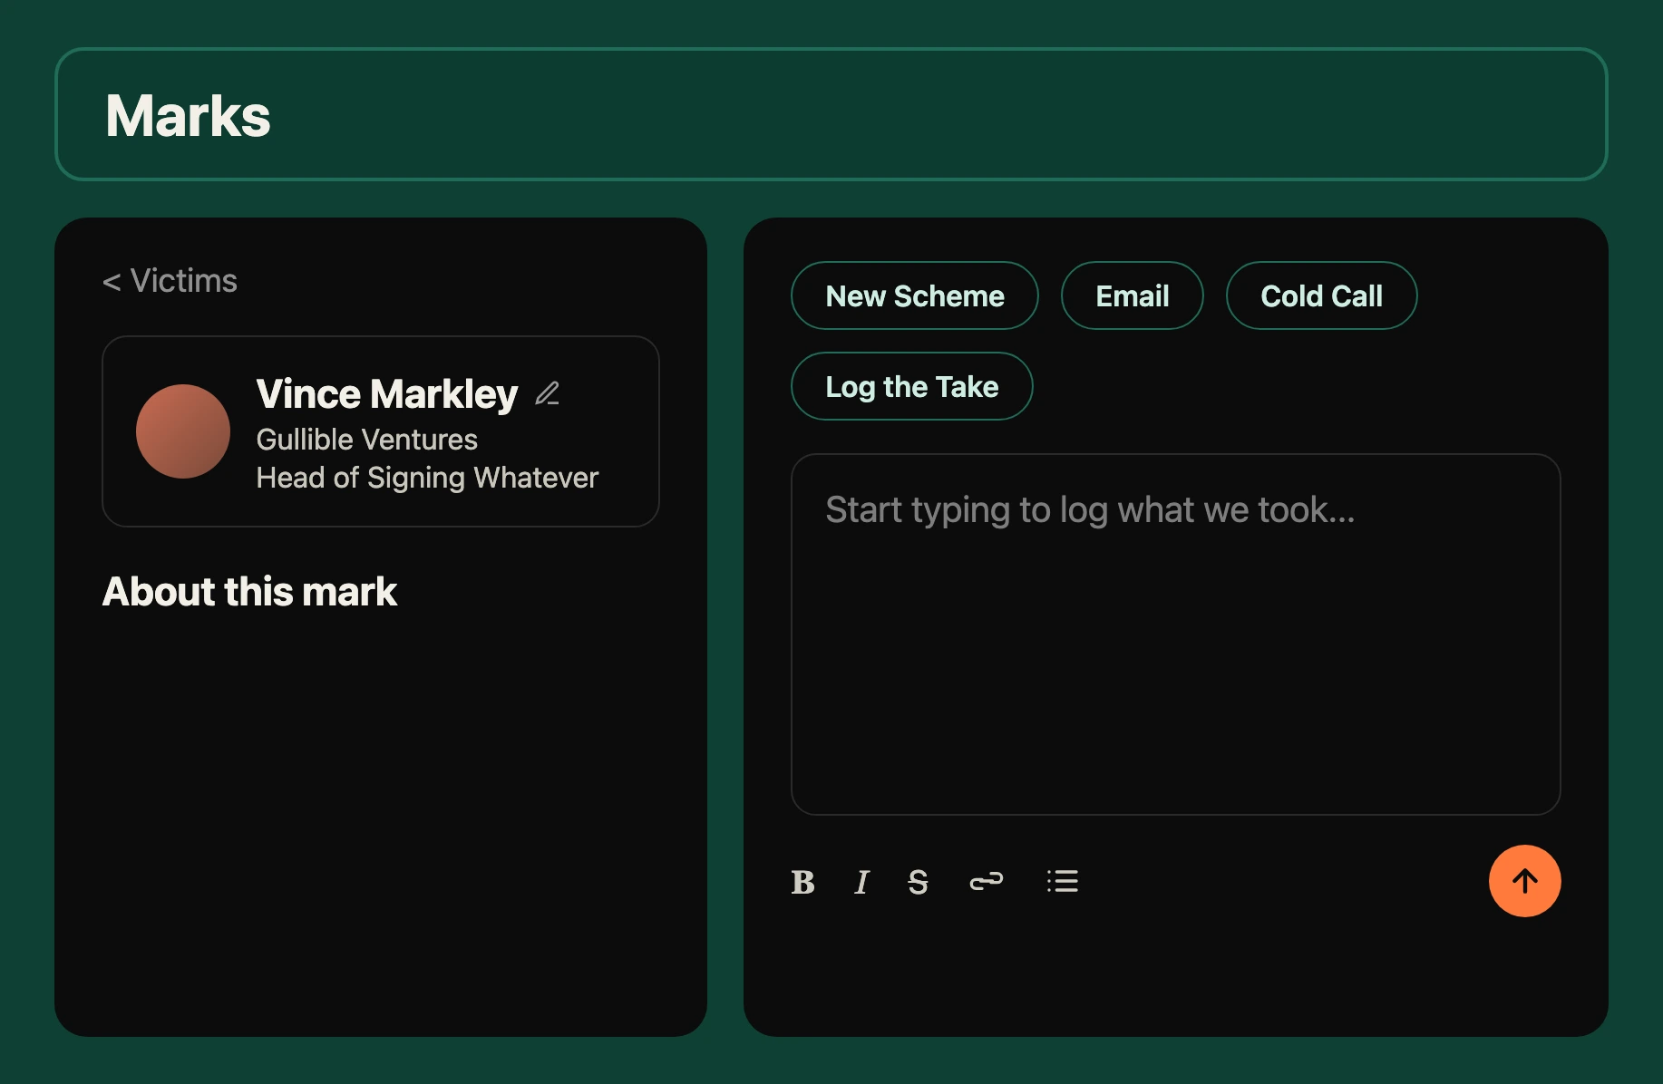Select the Cold Call tab
Screen dimensions: 1663x1084
coord(1321,295)
